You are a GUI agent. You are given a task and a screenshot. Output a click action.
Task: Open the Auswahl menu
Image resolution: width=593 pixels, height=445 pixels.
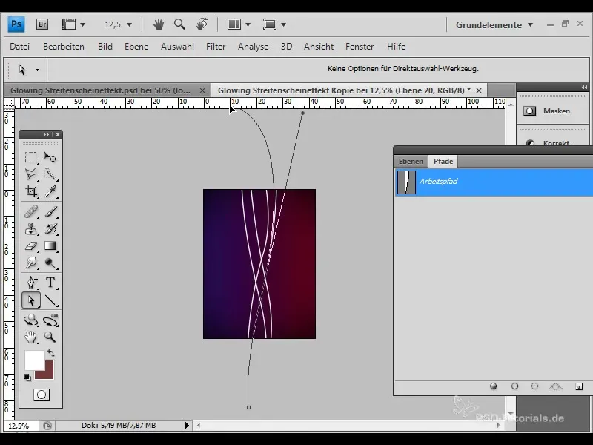tap(177, 47)
